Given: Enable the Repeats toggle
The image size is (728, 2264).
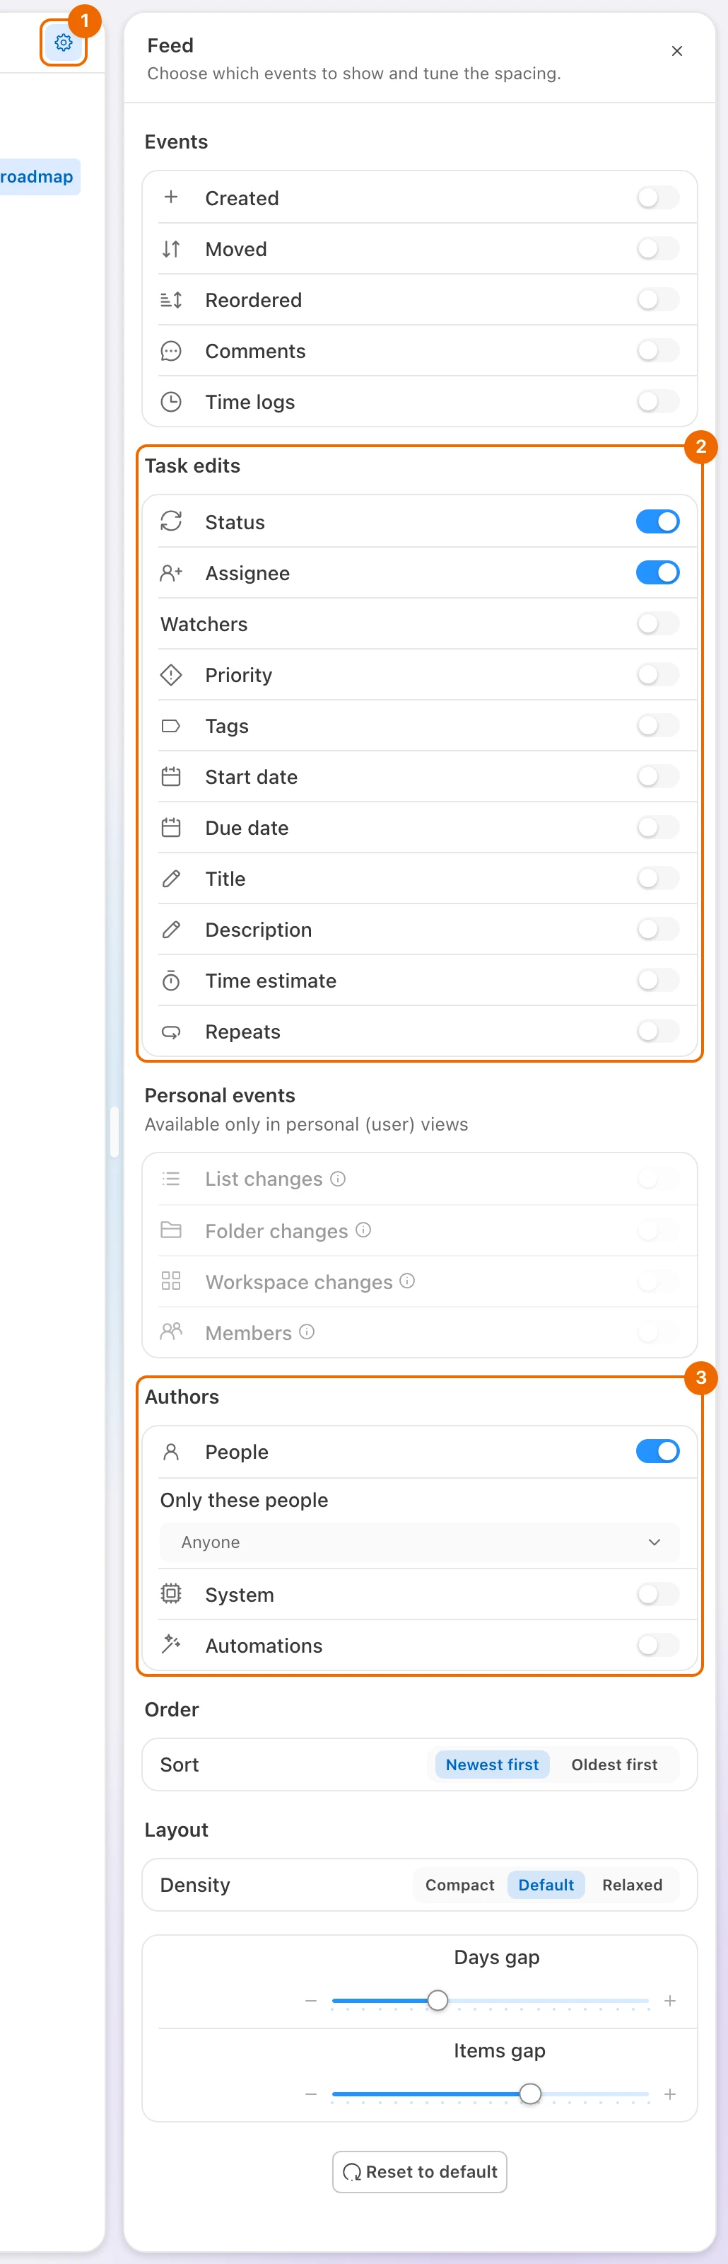Looking at the screenshot, I should (x=658, y=1031).
